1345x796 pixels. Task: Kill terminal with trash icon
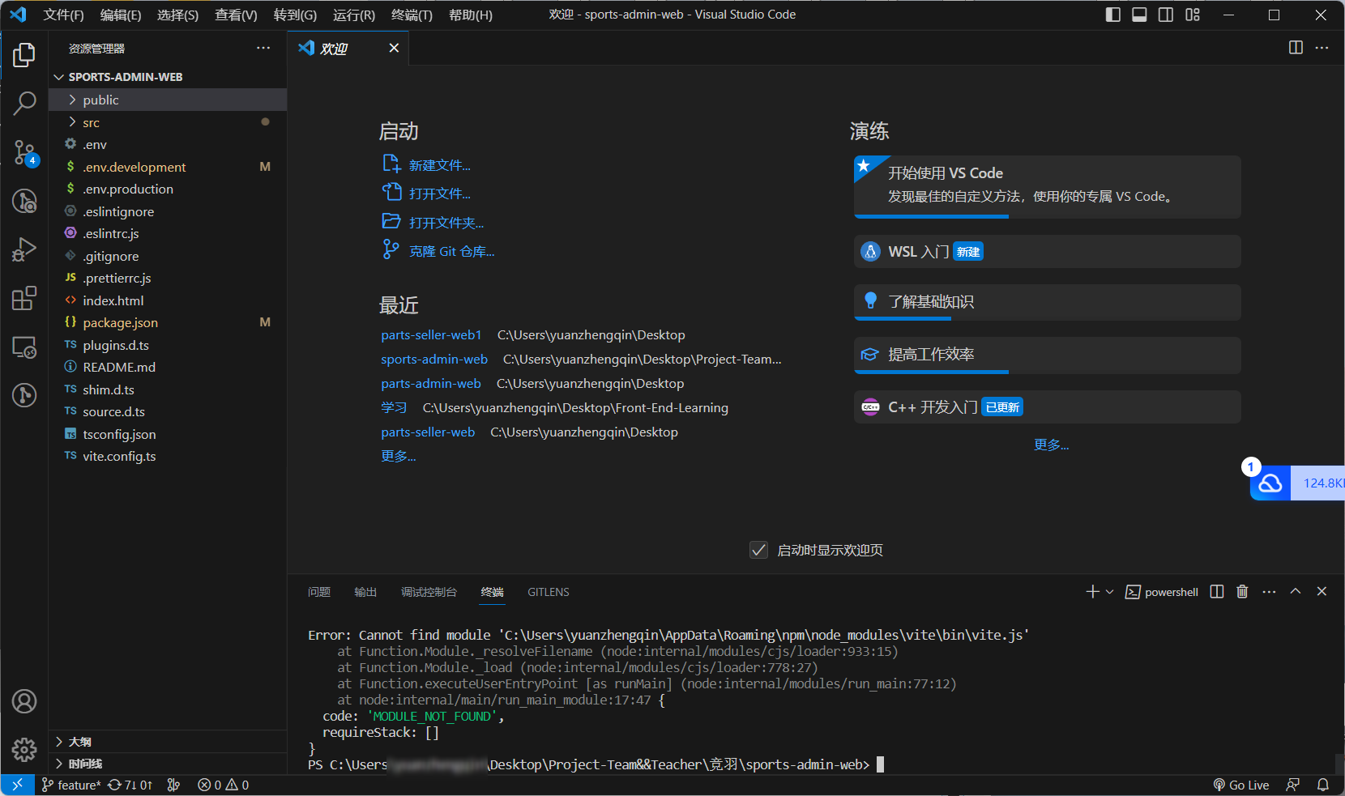1242,592
